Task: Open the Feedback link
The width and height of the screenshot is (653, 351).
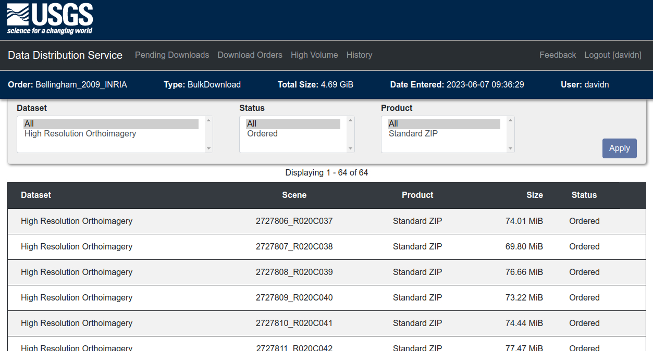Action: point(558,55)
